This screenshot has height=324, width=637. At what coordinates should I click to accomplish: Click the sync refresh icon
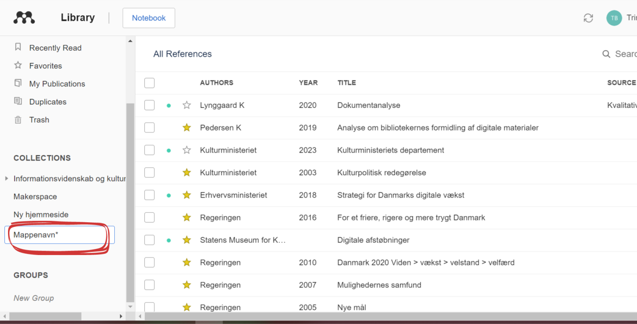pos(588,18)
